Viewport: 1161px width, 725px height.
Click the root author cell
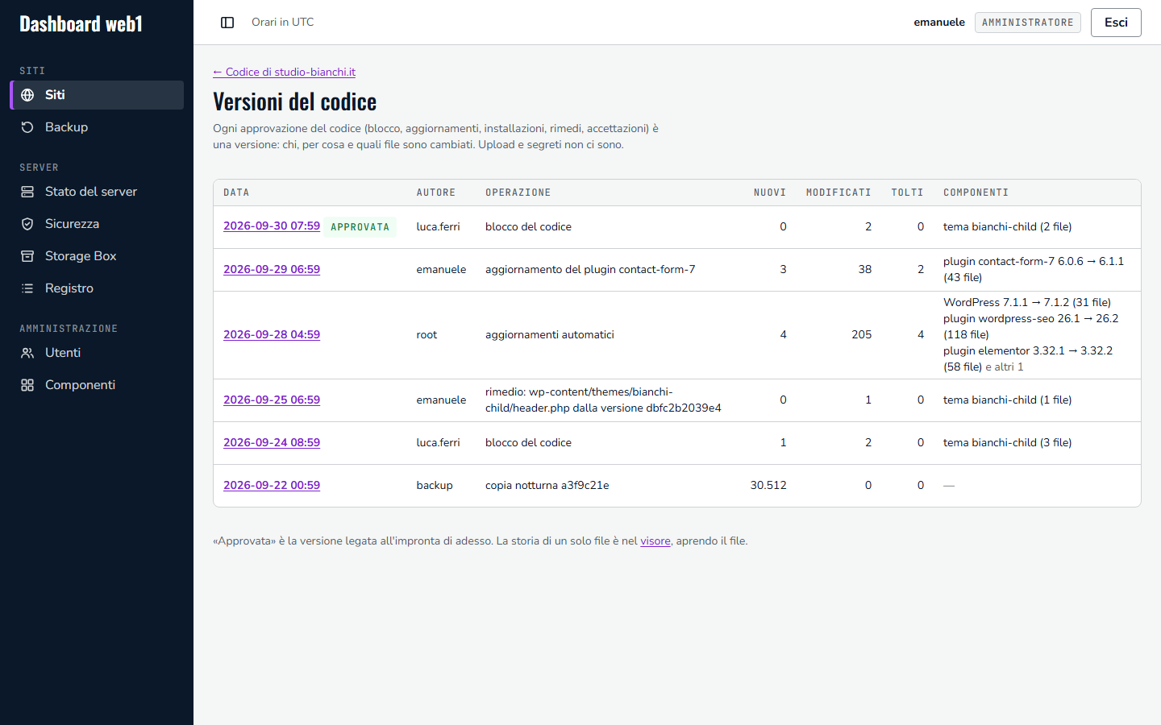[x=427, y=334]
